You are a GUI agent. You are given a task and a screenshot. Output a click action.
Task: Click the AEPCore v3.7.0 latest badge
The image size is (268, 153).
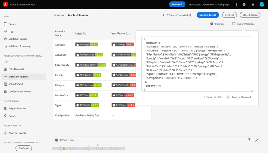86,95
